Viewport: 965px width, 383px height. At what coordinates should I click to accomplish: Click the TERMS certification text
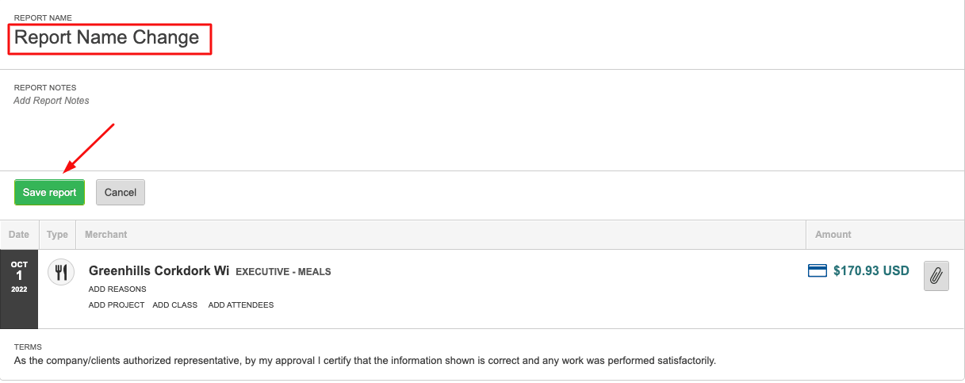pyautogui.click(x=366, y=361)
